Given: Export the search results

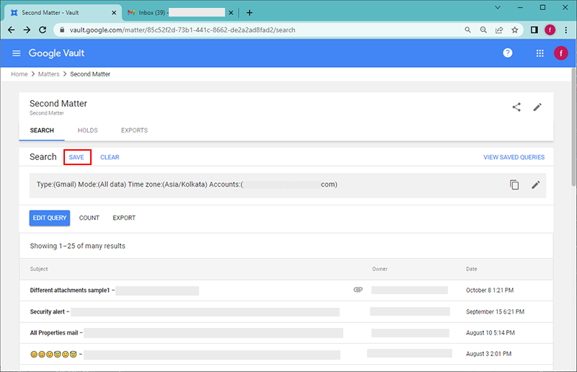Looking at the screenshot, I should [124, 218].
